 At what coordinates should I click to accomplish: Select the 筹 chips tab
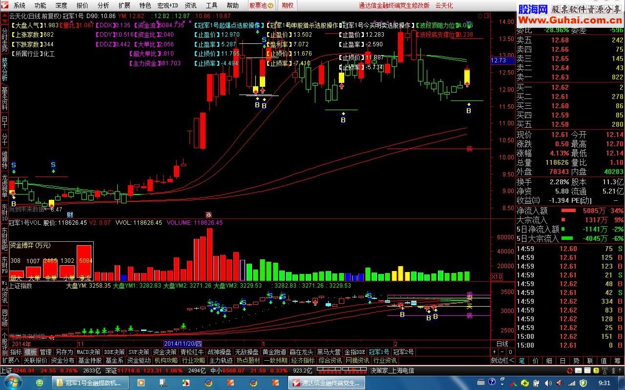[x=617, y=360]
